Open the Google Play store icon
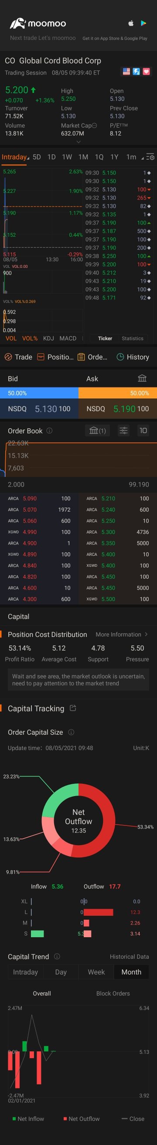The image size is (157, 1145). 143,23
